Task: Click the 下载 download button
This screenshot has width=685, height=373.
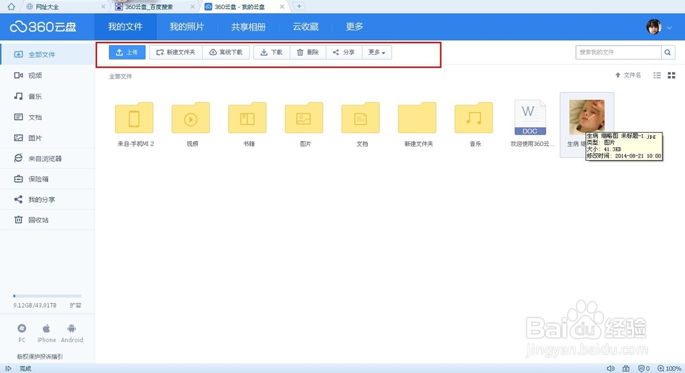Action: [272, 52]
